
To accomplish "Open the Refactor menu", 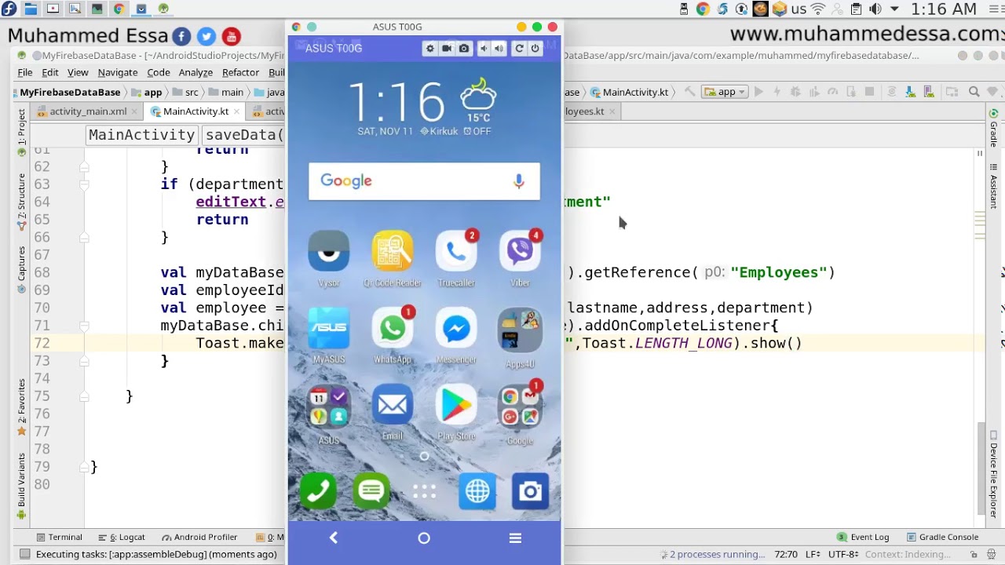I will (x=241, y=72).
